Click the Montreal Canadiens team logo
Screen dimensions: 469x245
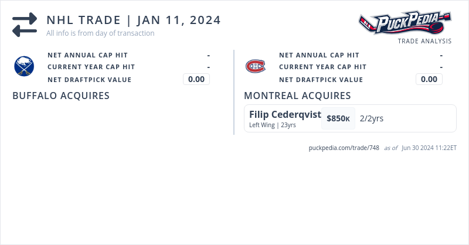pos(255,66)
